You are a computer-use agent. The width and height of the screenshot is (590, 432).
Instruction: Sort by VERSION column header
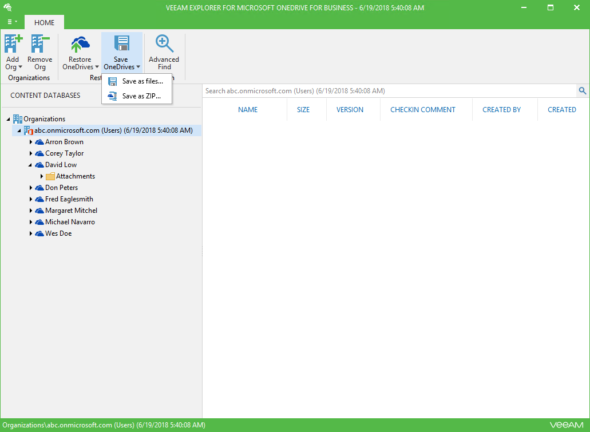tap(350, 110)
